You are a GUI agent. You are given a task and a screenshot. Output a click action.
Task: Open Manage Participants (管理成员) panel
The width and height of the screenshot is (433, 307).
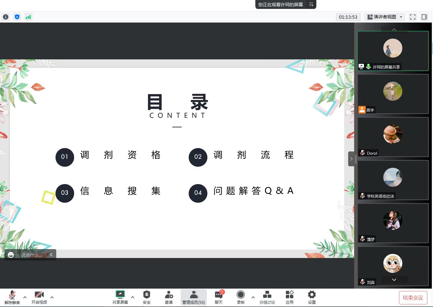[194, 297]
